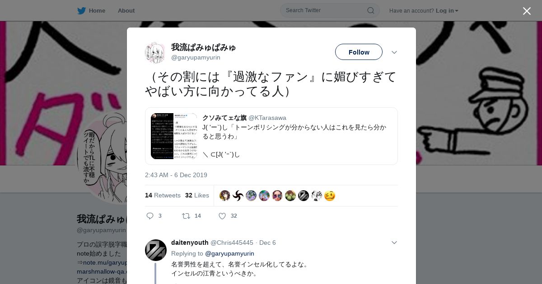Image resolution: width=542 pixels, height=284 pixels.
Task: View the list of 32 Likes
Action: 197,195
